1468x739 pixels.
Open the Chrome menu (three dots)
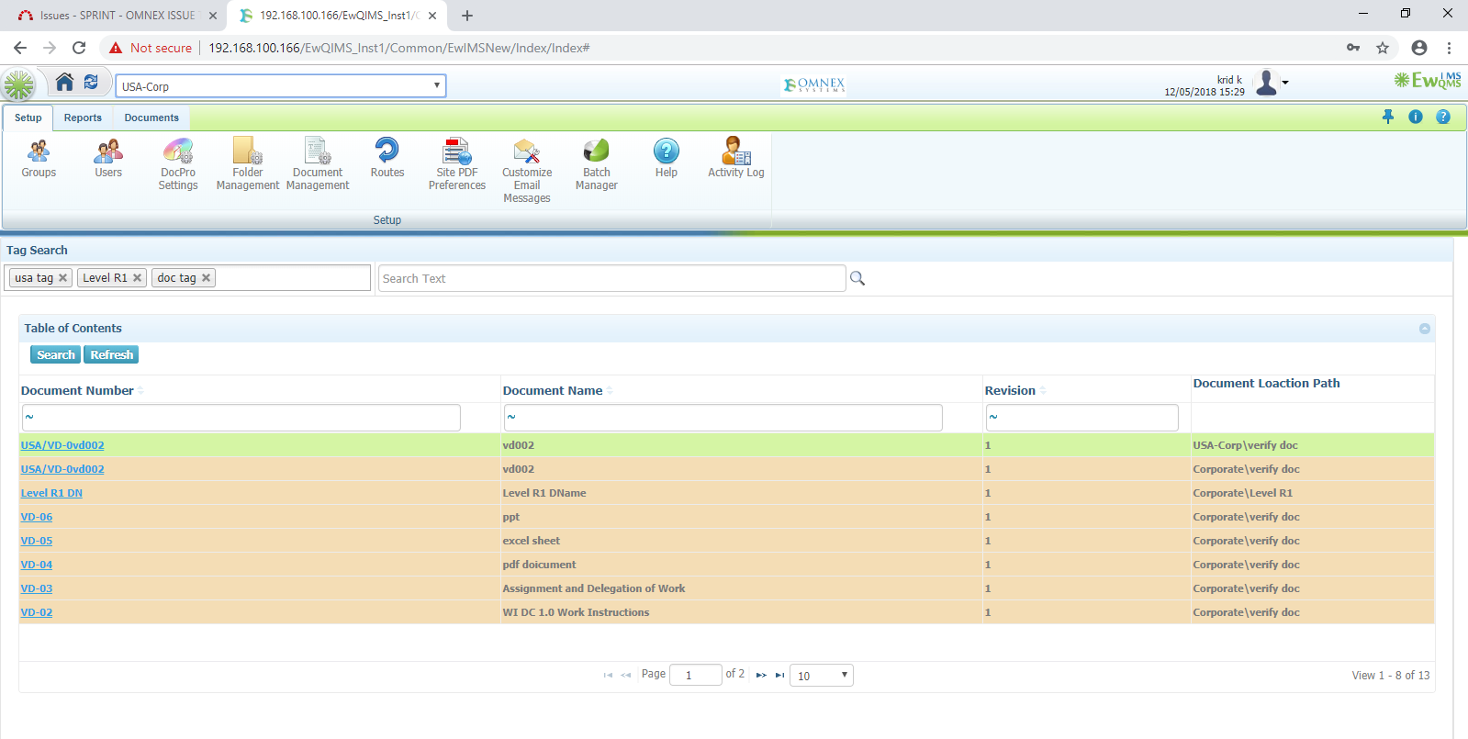(1449, 48)
